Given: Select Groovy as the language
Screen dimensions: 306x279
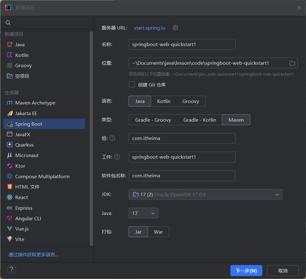Looking at the screenshot, I should pos(191,101).
